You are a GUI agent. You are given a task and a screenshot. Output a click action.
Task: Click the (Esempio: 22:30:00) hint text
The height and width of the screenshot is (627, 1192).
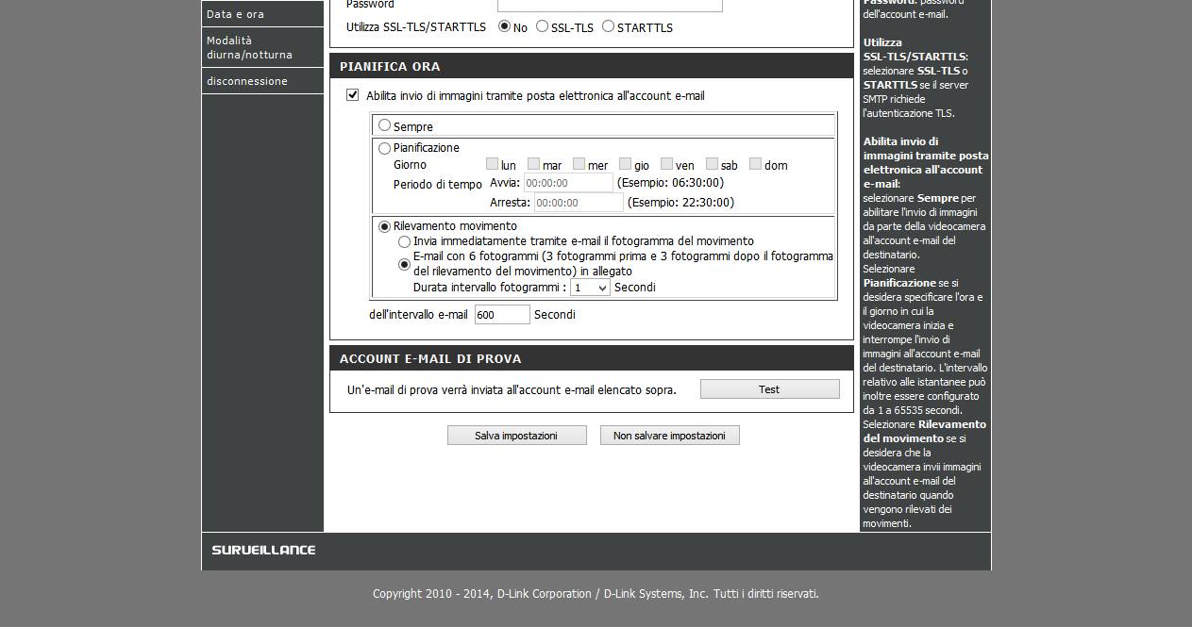tap(680, 203)
